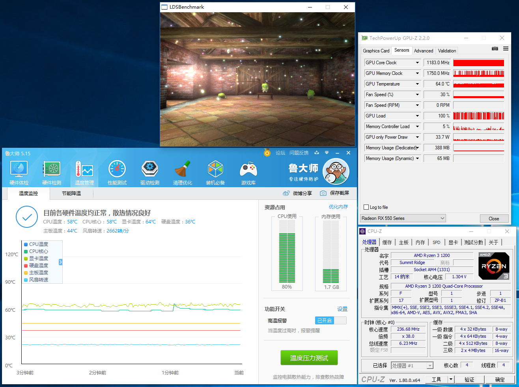
Task: Click the skin icon in Ludashi title bar
Action: (x=316, y=153)
